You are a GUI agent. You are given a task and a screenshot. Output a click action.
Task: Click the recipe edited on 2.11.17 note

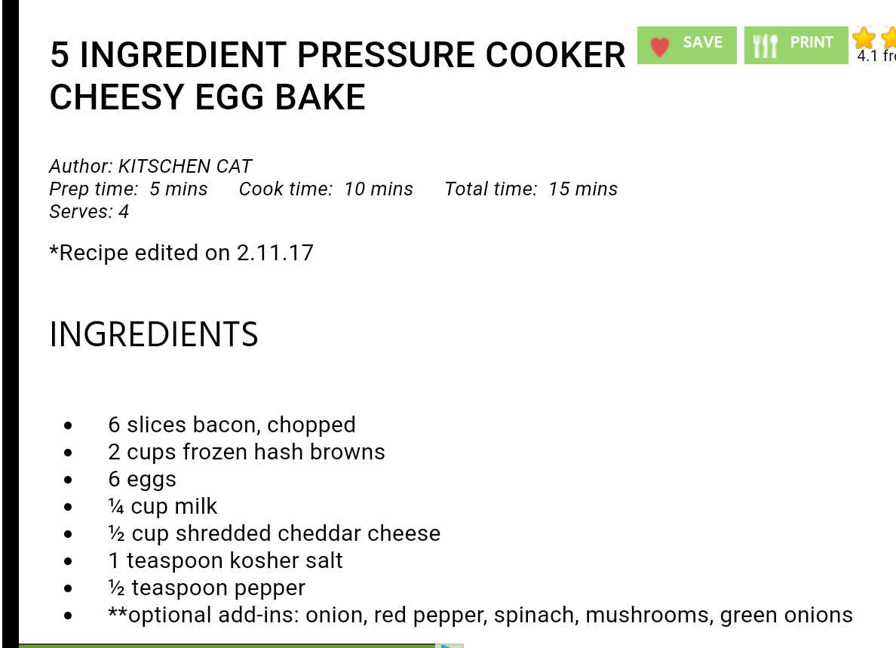click(181, 252)
